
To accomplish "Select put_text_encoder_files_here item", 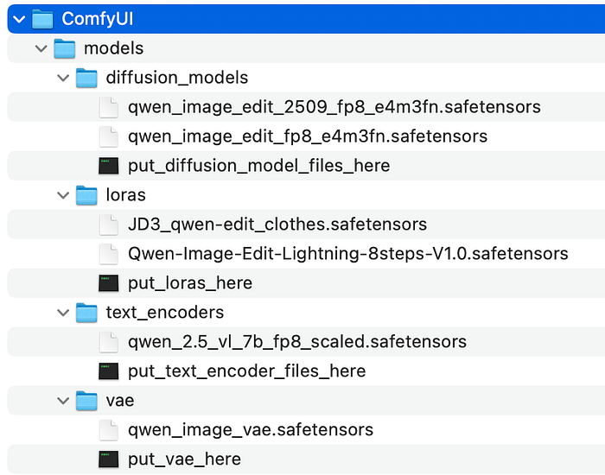I will coord(246,371).
